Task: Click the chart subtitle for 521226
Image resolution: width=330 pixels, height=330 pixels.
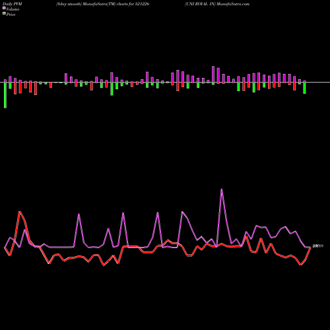Action: tap(103, 4)
